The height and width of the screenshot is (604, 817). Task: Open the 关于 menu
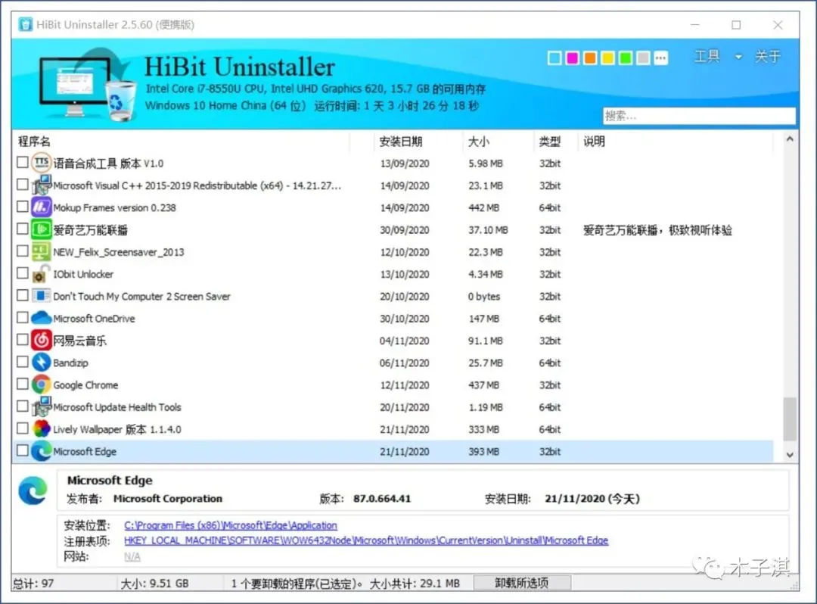coord(768,56)
